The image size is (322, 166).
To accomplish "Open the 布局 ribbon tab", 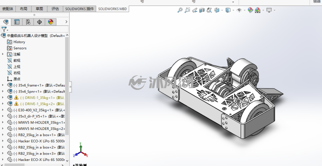I will pyautogui.click(x=24, y=9).
